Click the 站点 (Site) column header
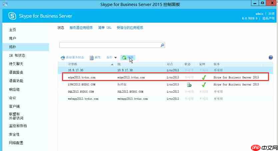This screenshot has height=151, width=278. 170,64
